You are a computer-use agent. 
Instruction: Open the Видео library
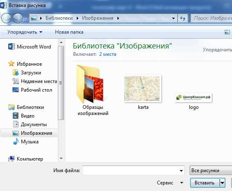coord(23,116)
